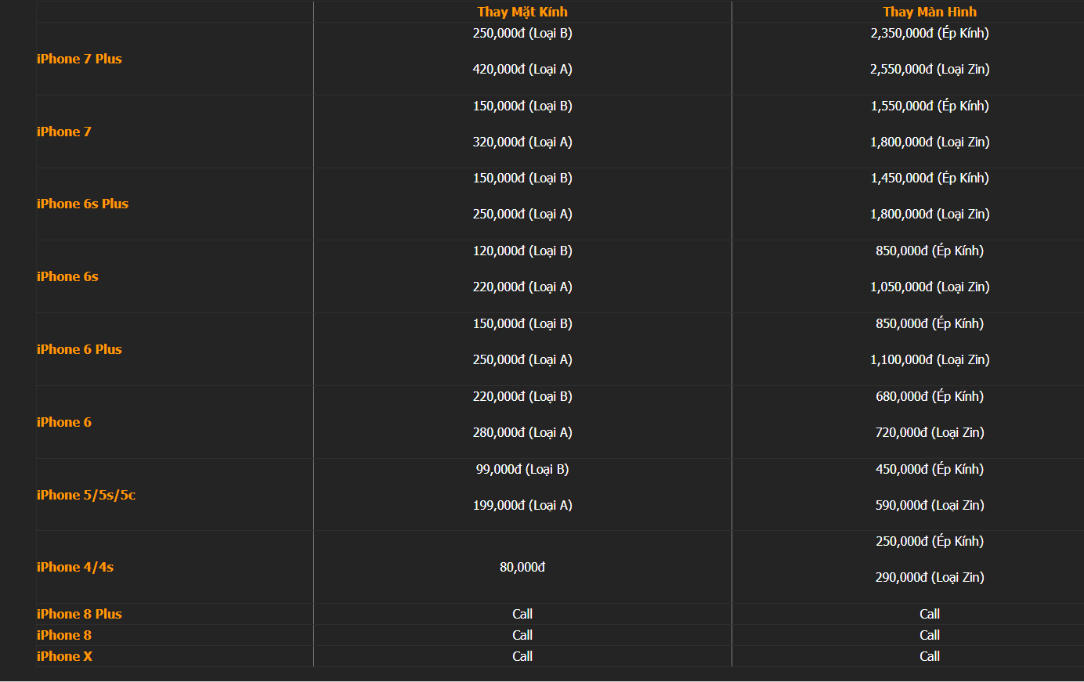
Task: Select the iPhone 6s row heading
Action: pos(67,276)
